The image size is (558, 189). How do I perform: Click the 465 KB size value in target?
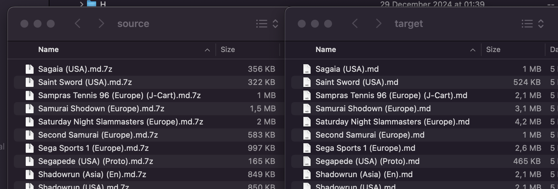[527, 161]
